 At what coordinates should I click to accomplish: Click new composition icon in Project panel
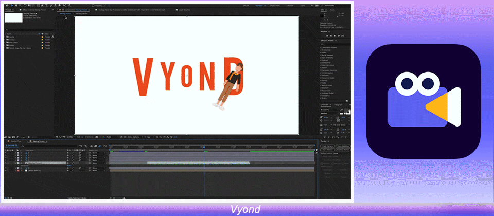click(x=13, y=137)
